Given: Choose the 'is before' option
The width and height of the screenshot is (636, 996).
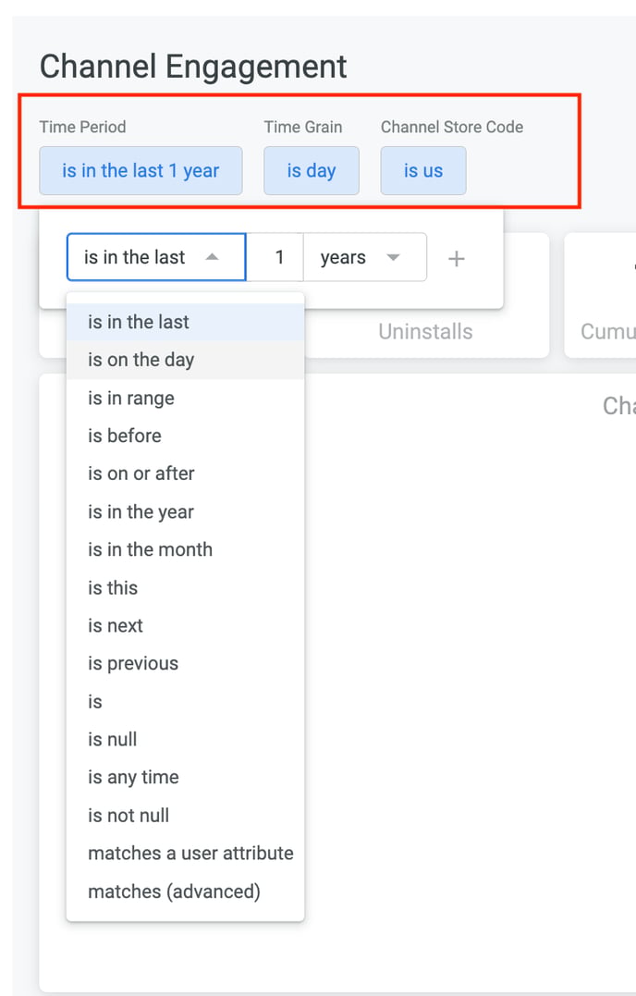Looking at the screenshot, I should click(x=125, y=436).
